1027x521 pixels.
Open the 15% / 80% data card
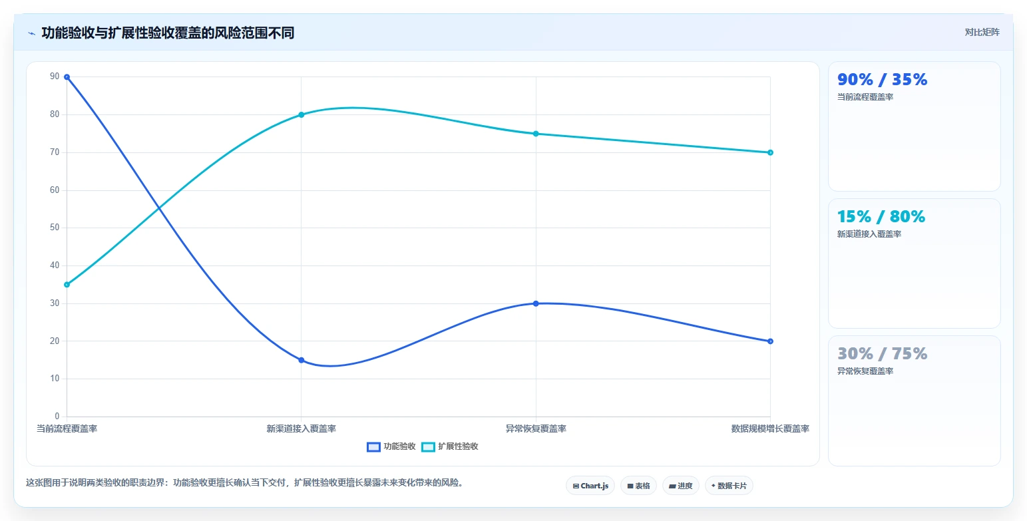coord(914,263)
